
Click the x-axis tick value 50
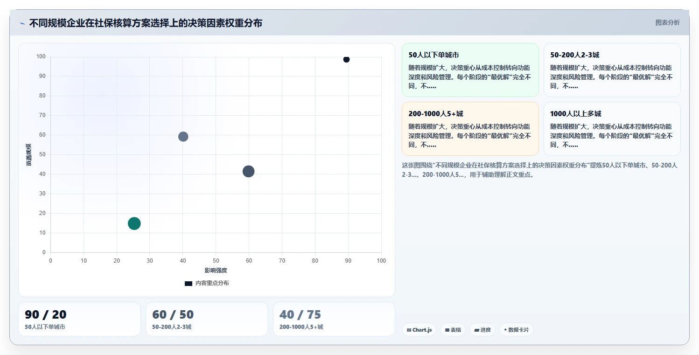tap(216, 261)
